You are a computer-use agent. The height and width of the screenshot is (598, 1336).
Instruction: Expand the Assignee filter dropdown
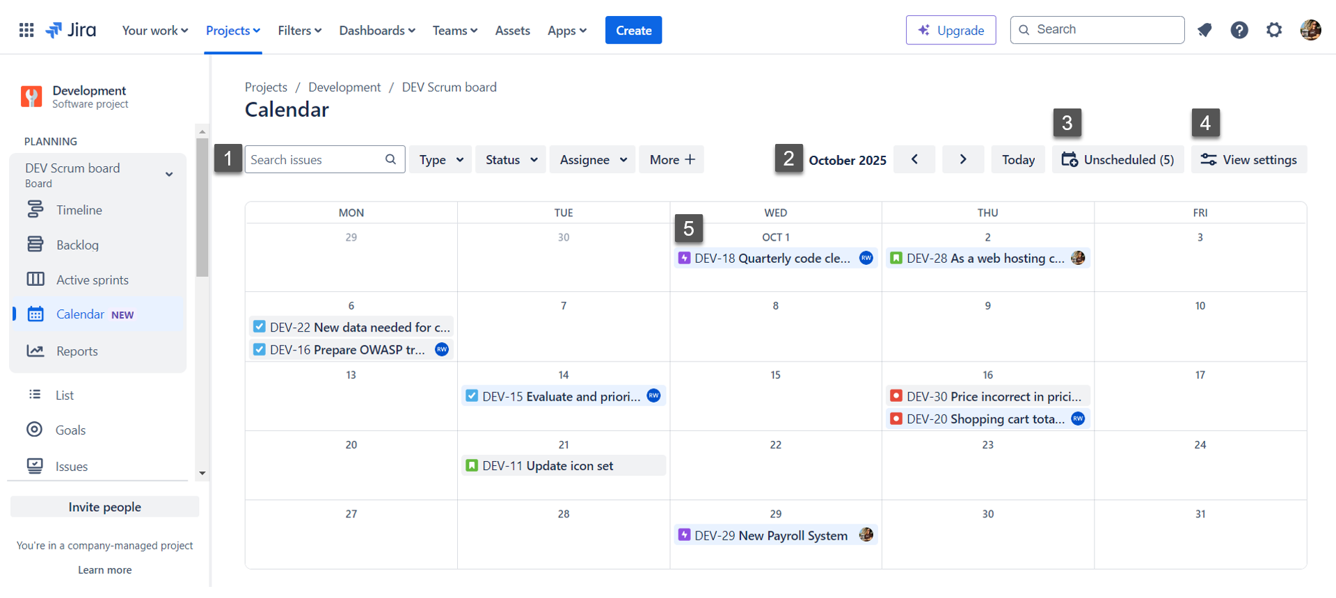tap(593, 159)
